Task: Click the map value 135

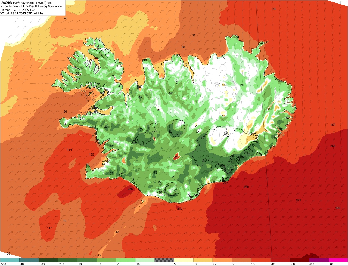Action: pos(91,154)
